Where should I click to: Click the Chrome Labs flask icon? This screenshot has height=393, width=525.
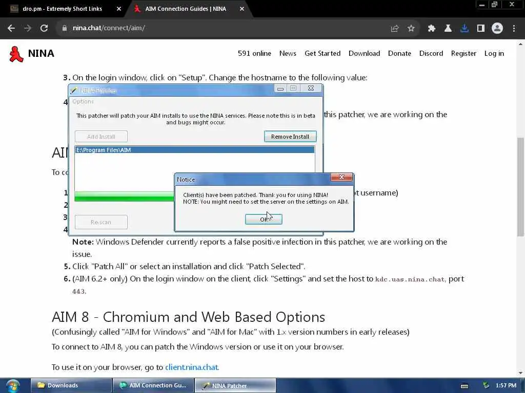[x=448, y=29]
